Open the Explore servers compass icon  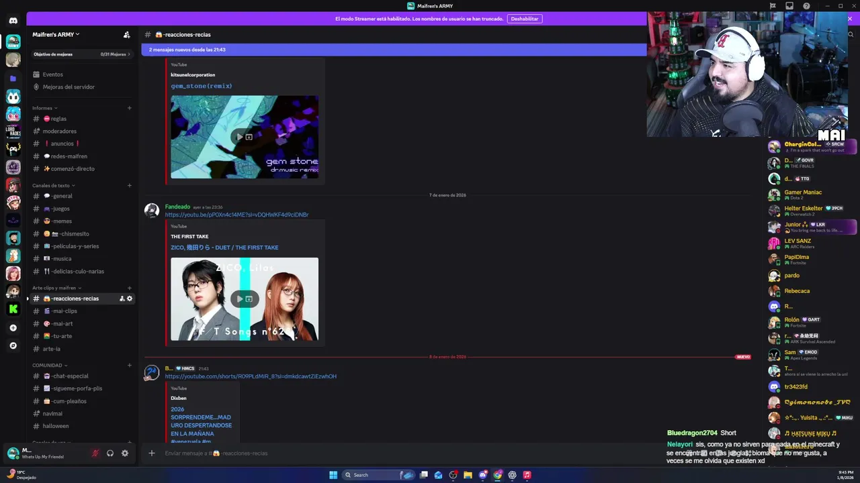(x=13, y=345)
